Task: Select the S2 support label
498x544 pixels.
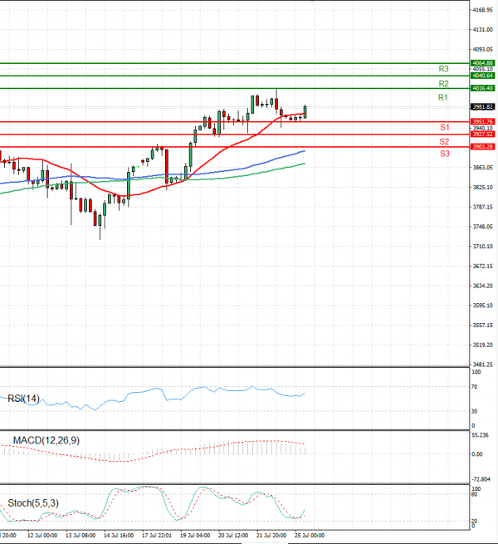Action: coord(444,141)
